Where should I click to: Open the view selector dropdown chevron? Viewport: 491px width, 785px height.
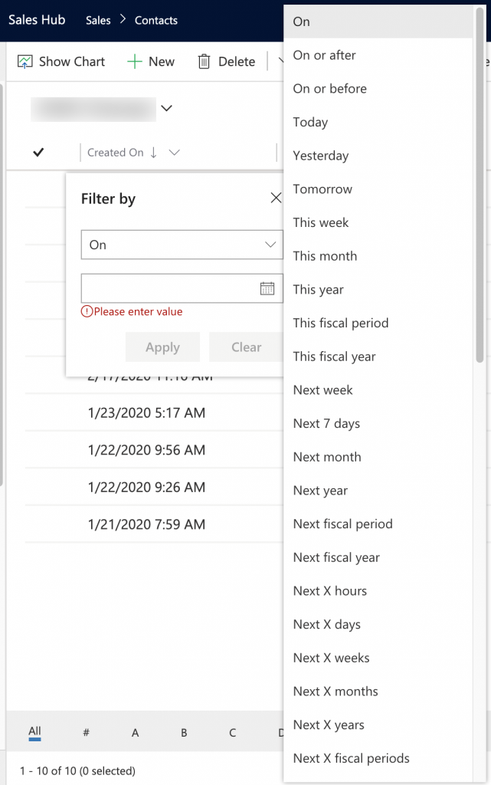click(166, 109)
